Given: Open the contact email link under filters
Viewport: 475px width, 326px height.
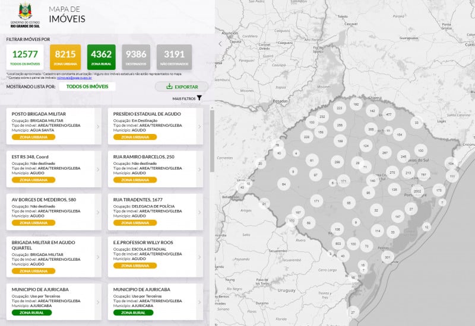Looking at the screenshot, I should coord(75,78).
